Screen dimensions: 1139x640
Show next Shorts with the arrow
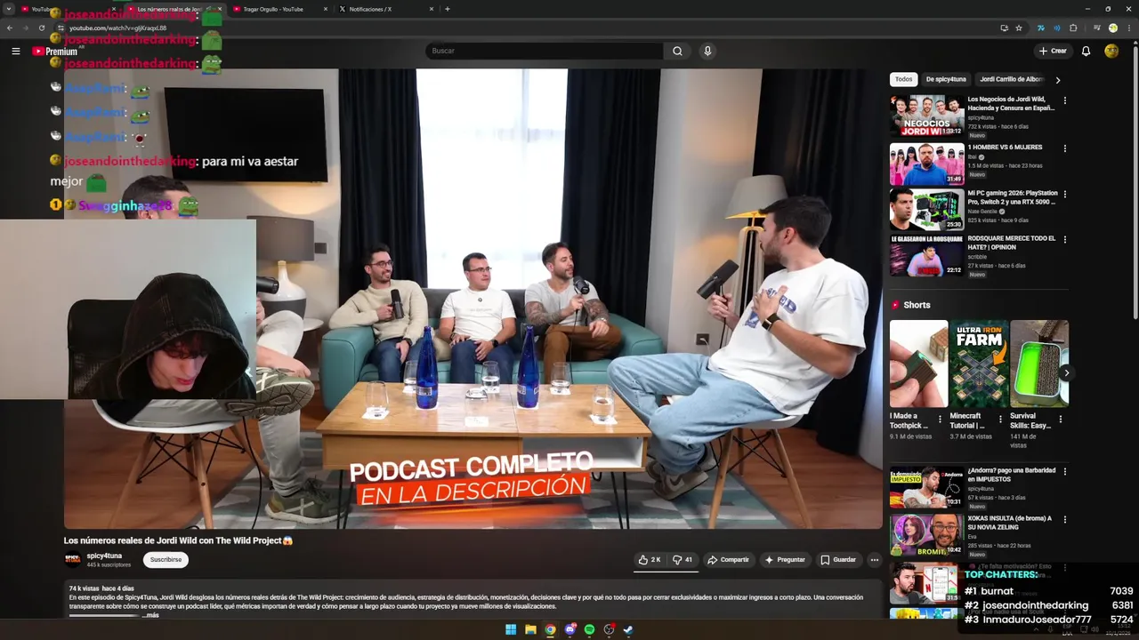click(1065, 373)
